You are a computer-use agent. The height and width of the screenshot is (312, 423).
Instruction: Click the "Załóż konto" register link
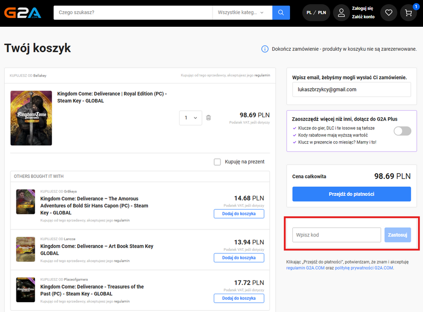point(363,17)
